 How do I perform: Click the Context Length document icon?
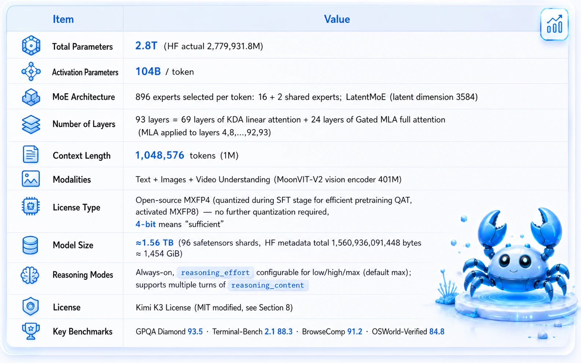[31, 154]
